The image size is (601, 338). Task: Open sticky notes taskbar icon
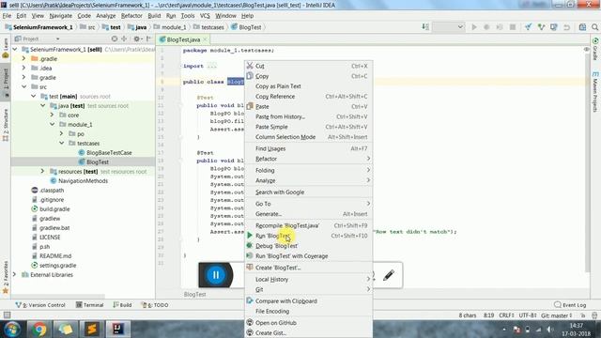65,330
